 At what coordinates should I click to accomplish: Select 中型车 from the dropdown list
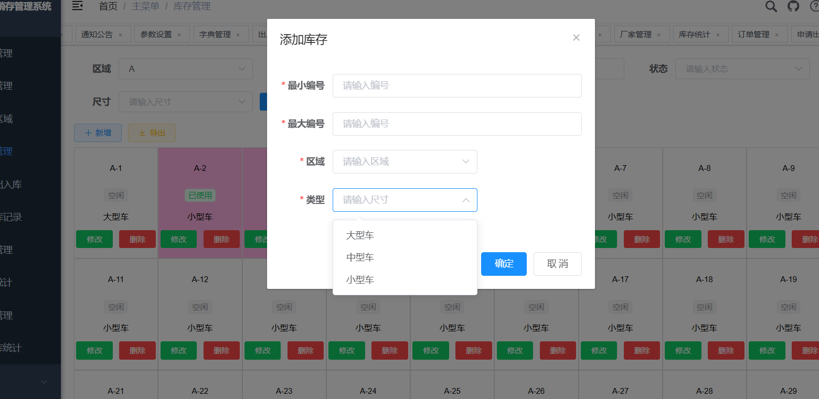[x=405, y=257]
